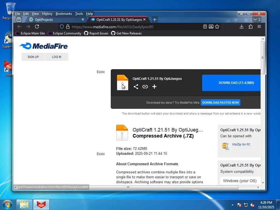Click the scroll down arrow
Viewport: 280px width, 210px height.
click(263, 183)
